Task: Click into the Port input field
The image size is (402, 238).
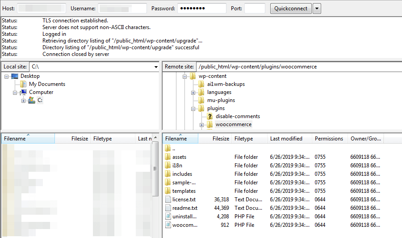Action: pyautogui.click(x=255, y=8)
